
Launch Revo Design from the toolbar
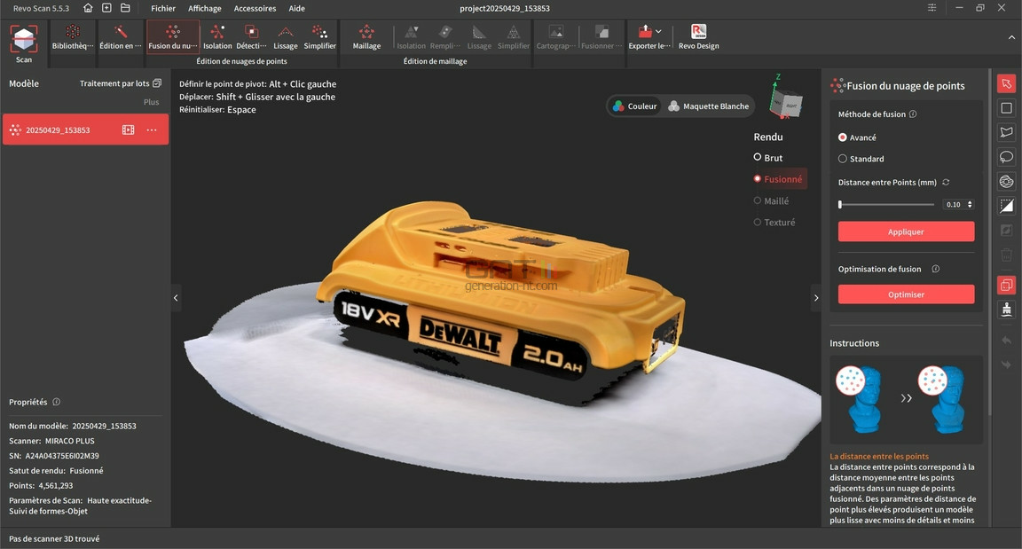click(698, 37)
